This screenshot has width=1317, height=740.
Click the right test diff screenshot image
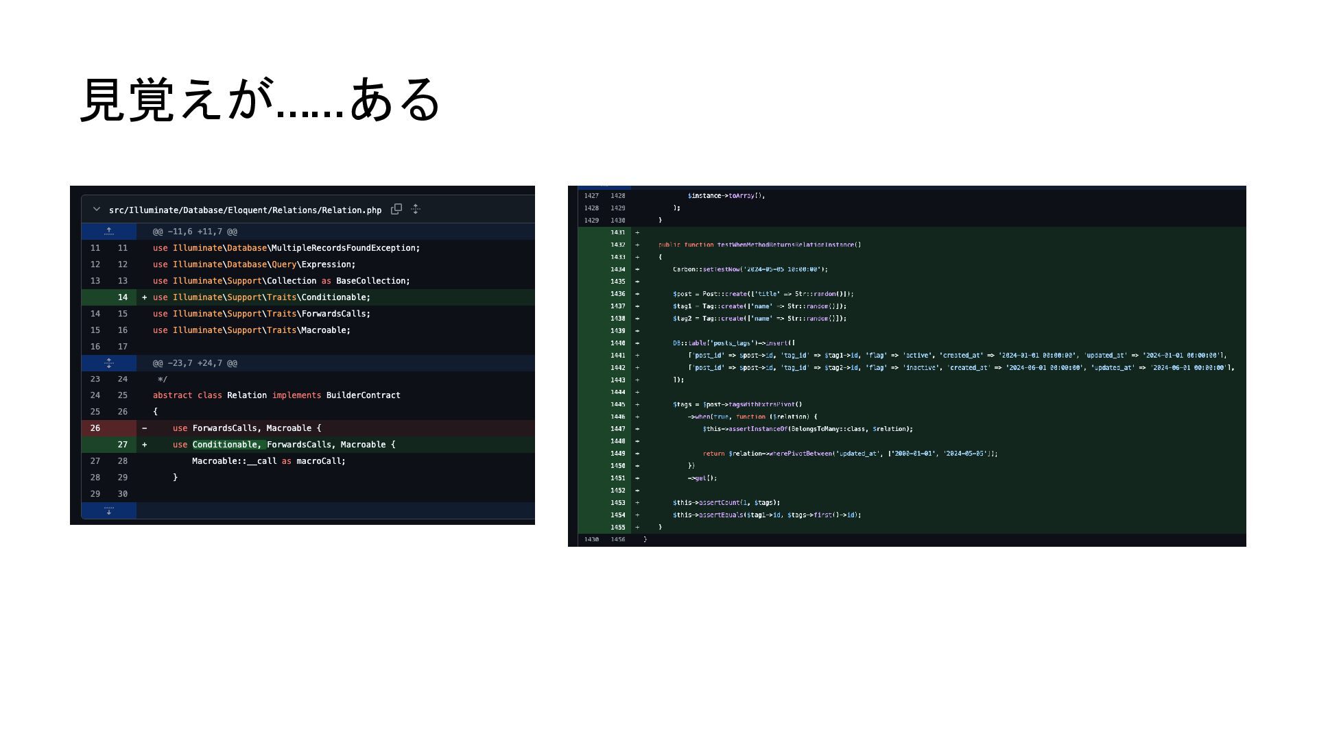tap(906, 366)
